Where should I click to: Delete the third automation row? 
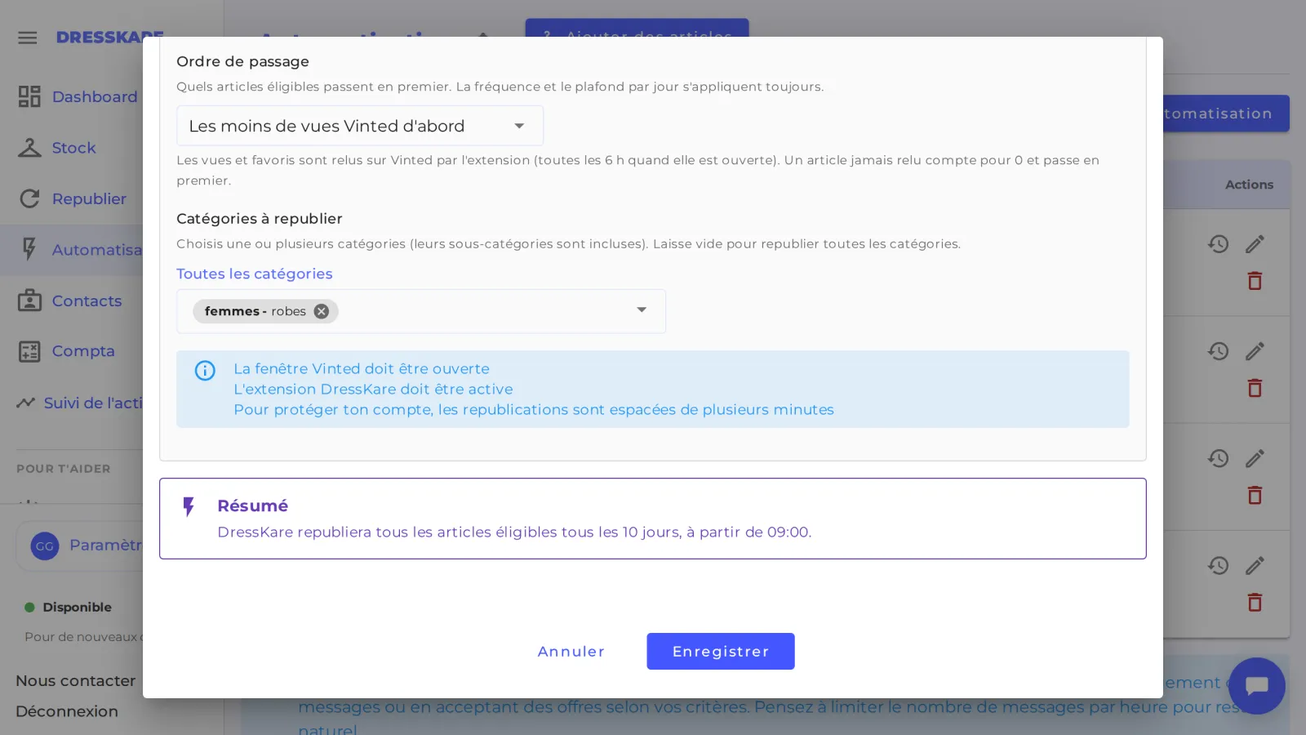tap(1255, 495)
